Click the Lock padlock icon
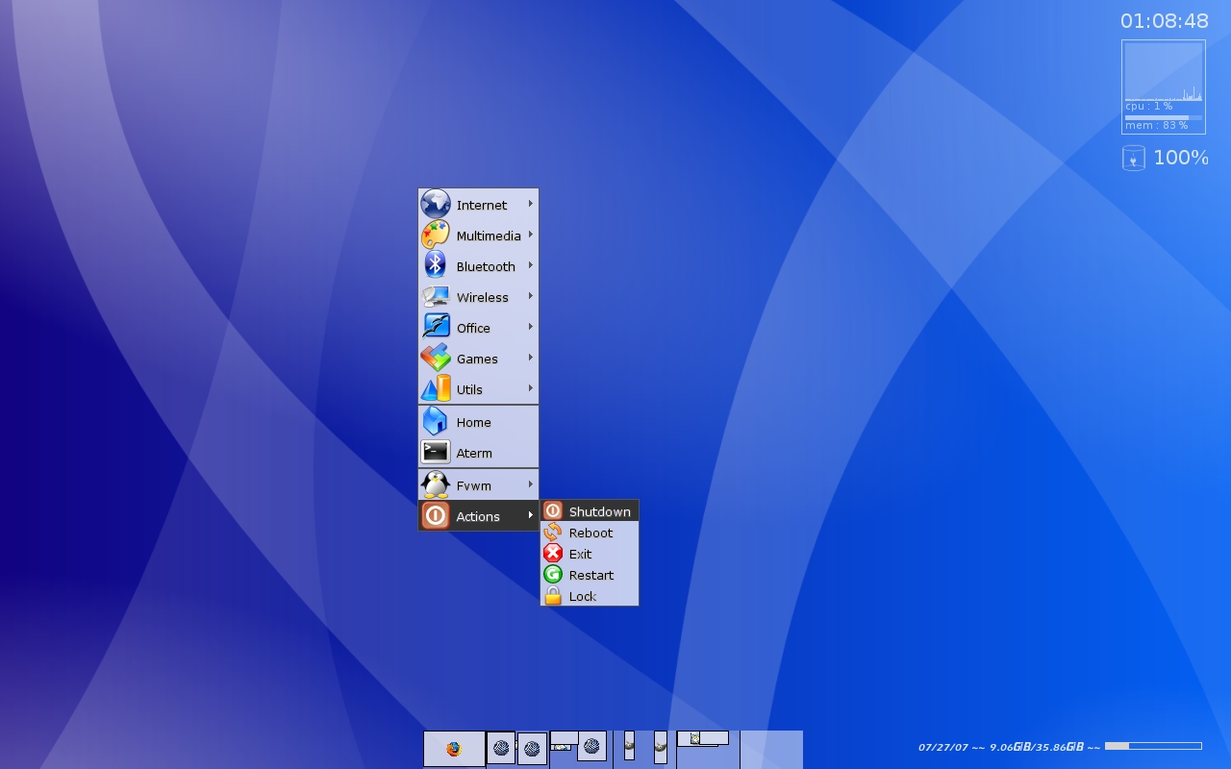The width and height of the screenshot is (1231, 769). point(553,596)
